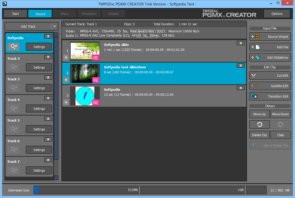The height and width of the screenshot is (198, 295).
Task: Play clip 2 Softpedia test slideshow
Action: tap(66, 80)
